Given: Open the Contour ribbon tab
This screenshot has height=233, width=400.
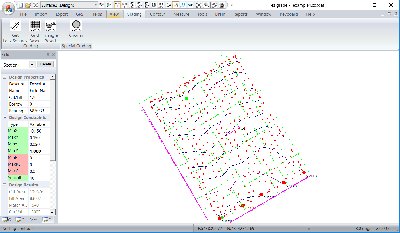Looking at the screenshot, I should point(157,14).
